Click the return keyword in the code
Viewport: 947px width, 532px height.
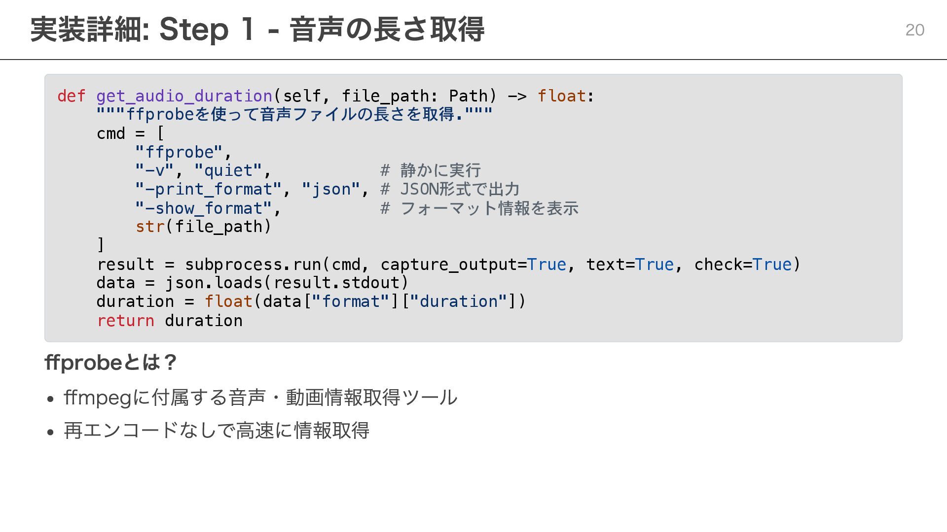coord(125,321)
